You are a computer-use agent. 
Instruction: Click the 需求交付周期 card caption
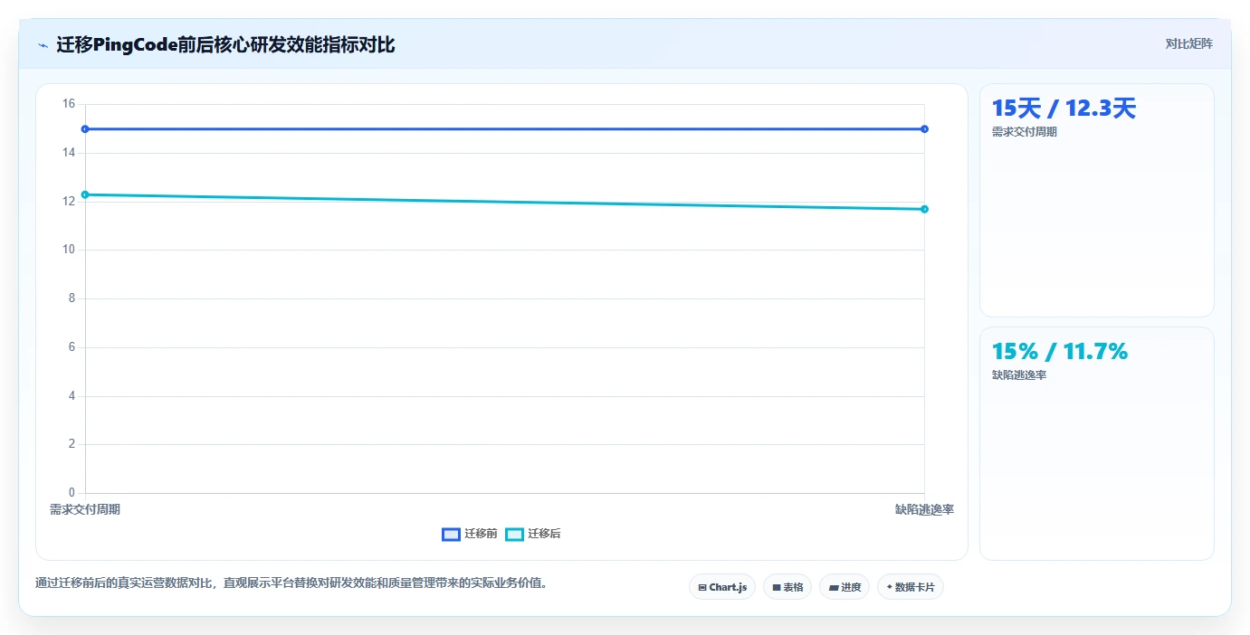pyautogui.click(x=1025, y=132)
